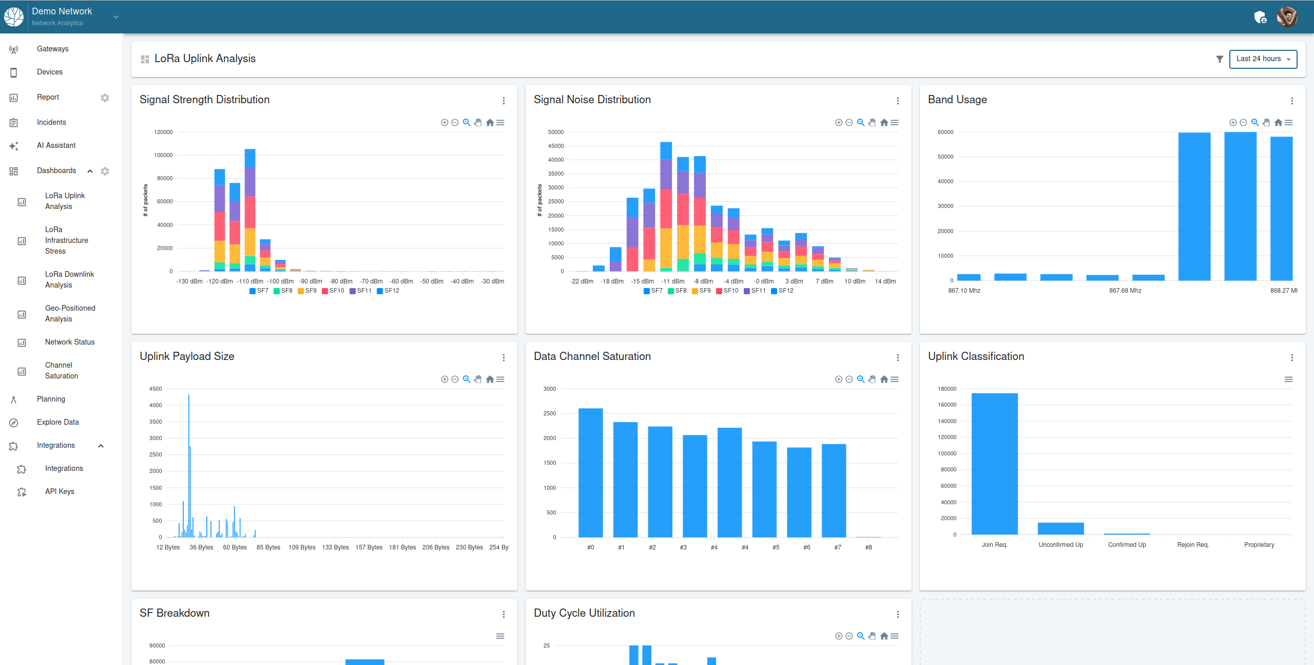The image size is (1314, 665).
Task: Toggle SF10 series in Signal Strength legend
Action: (333, 291)
